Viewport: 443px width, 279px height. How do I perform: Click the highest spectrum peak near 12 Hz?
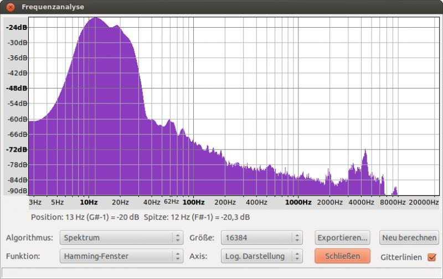[95, 18]
